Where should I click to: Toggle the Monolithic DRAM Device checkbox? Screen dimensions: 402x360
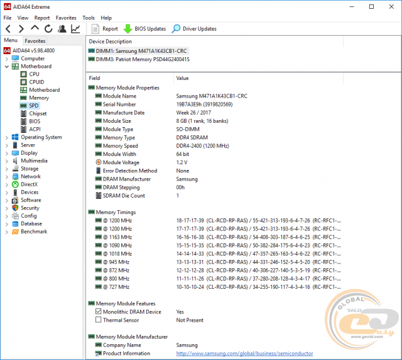tap(99, 312)
